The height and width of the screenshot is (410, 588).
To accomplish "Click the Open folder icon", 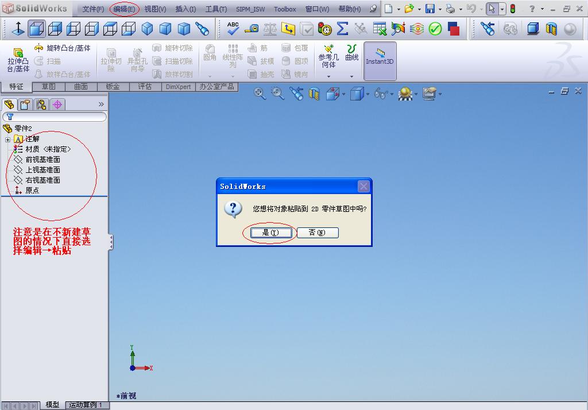I will [409, 9].
